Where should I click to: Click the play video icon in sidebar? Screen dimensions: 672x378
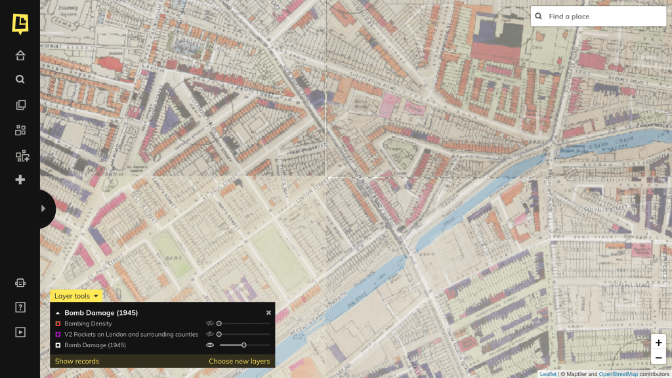20,332
